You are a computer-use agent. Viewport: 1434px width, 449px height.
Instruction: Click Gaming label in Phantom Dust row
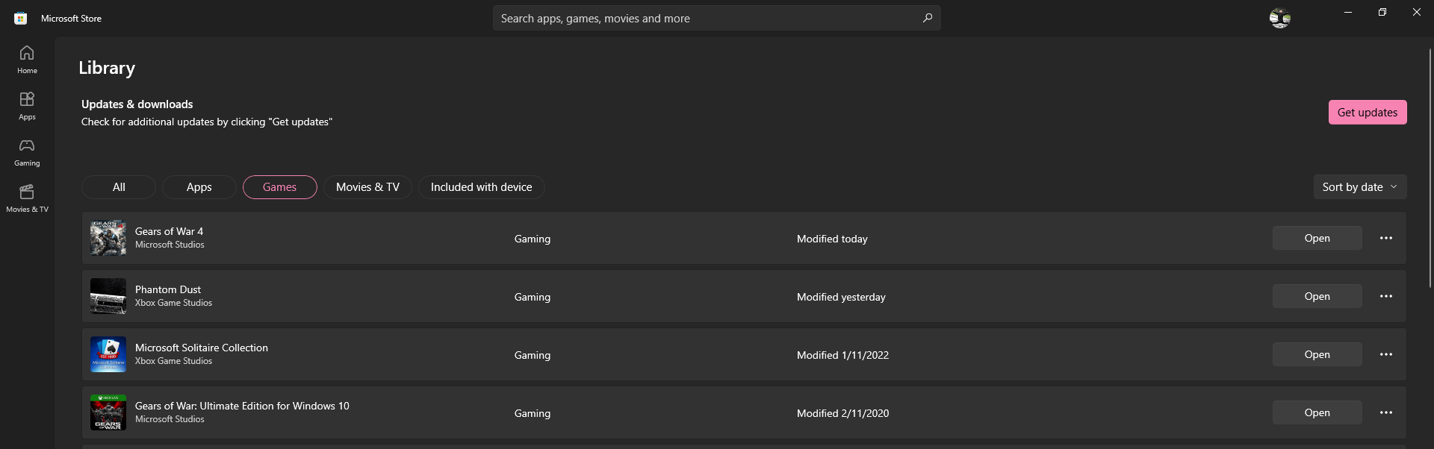(533, 297)
